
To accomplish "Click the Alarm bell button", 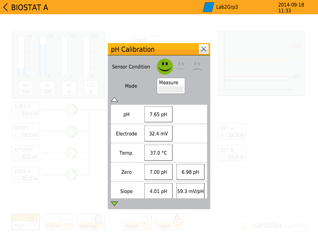I will point(137,222).
